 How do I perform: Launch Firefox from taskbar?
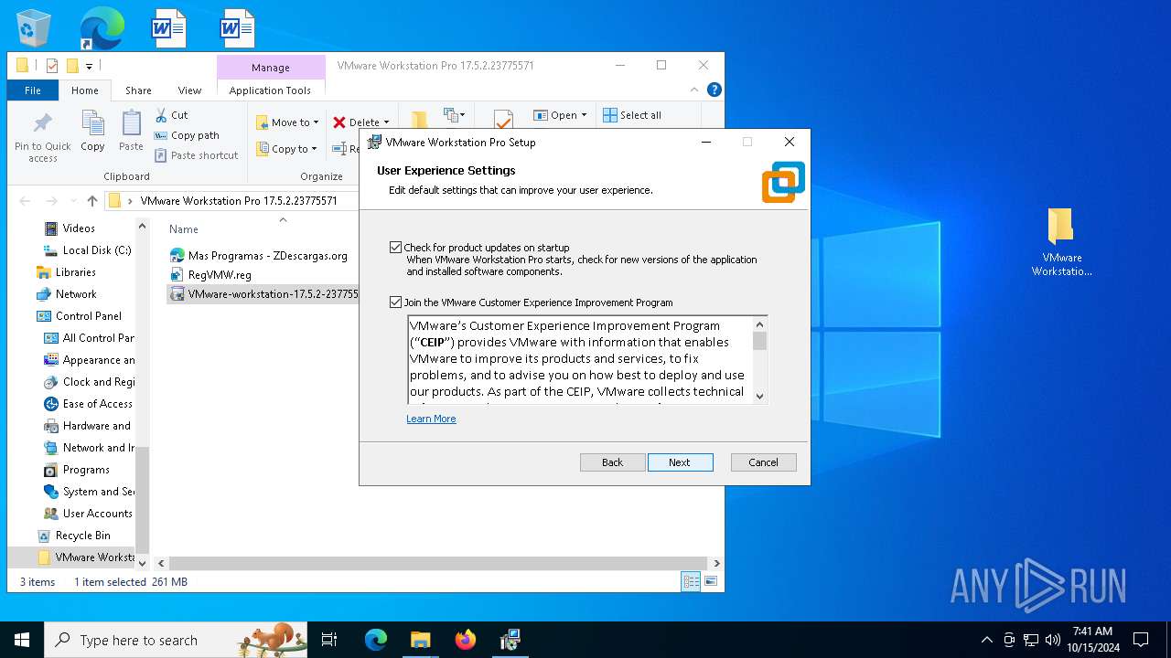point(466,640)
